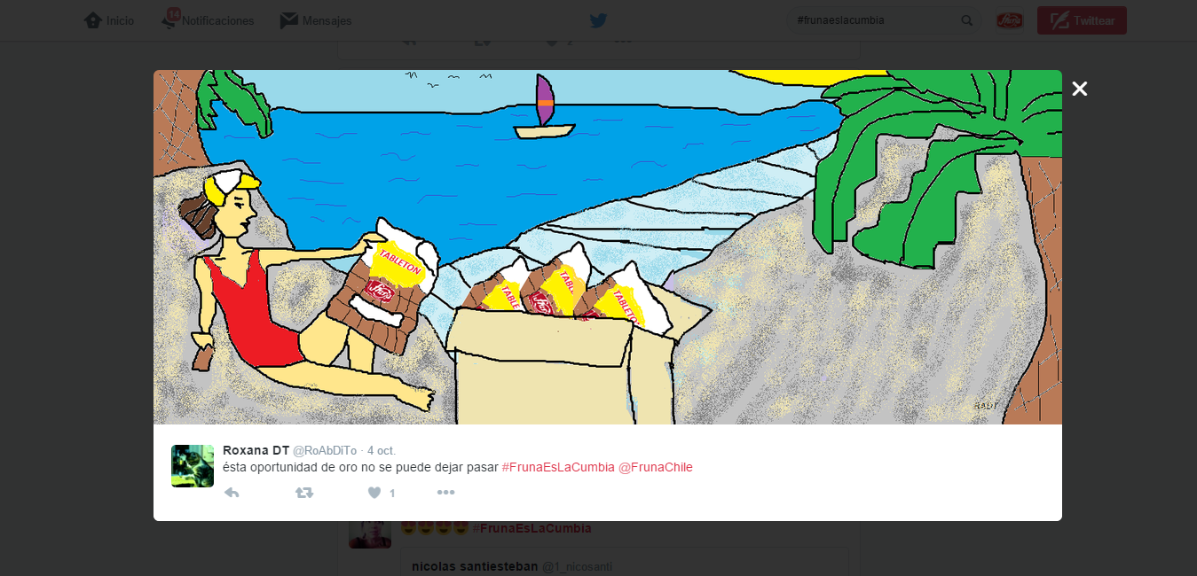The height and width of the screenshot is (576, 1197).
Task: Click the enlarged beach drawing image
Action: (607, 247)
